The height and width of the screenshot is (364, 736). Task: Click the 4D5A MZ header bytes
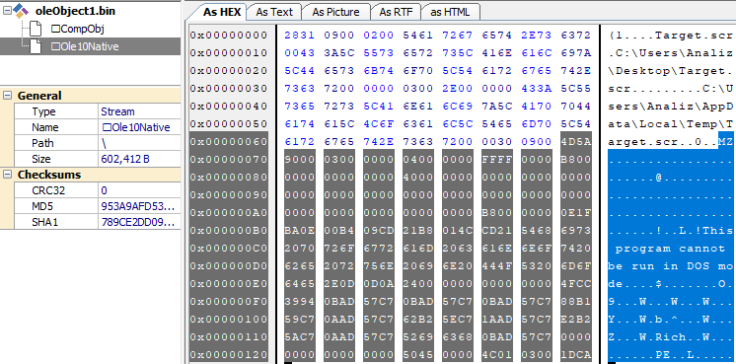click(576, 142)
